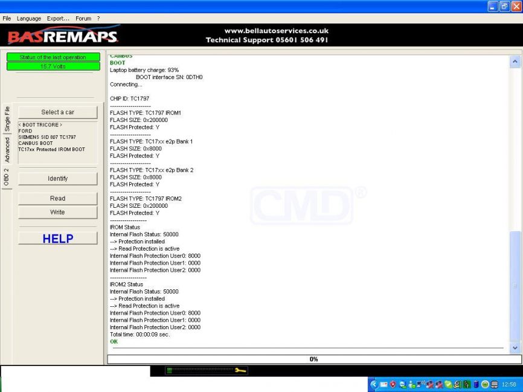Click 'FLASH TYPE: TC17xx e2p Bank 2' line

click(152, 170)
